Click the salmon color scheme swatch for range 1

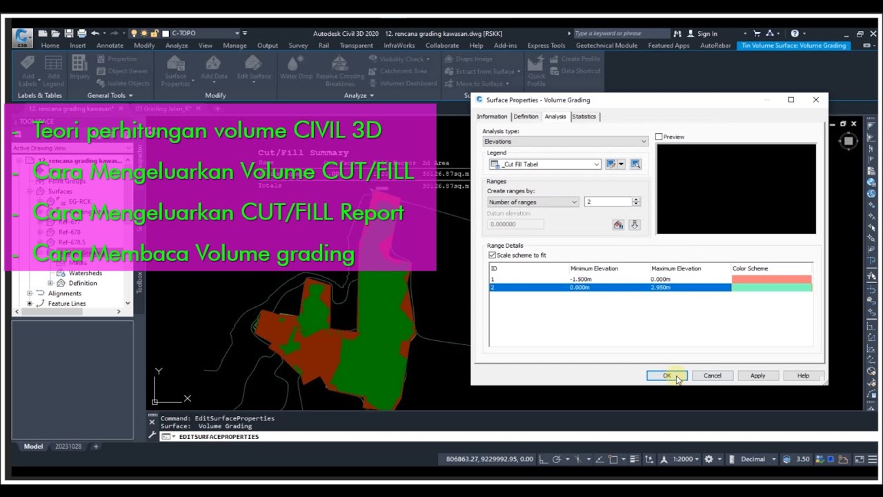pyautogui.click(x=772, y=279)
